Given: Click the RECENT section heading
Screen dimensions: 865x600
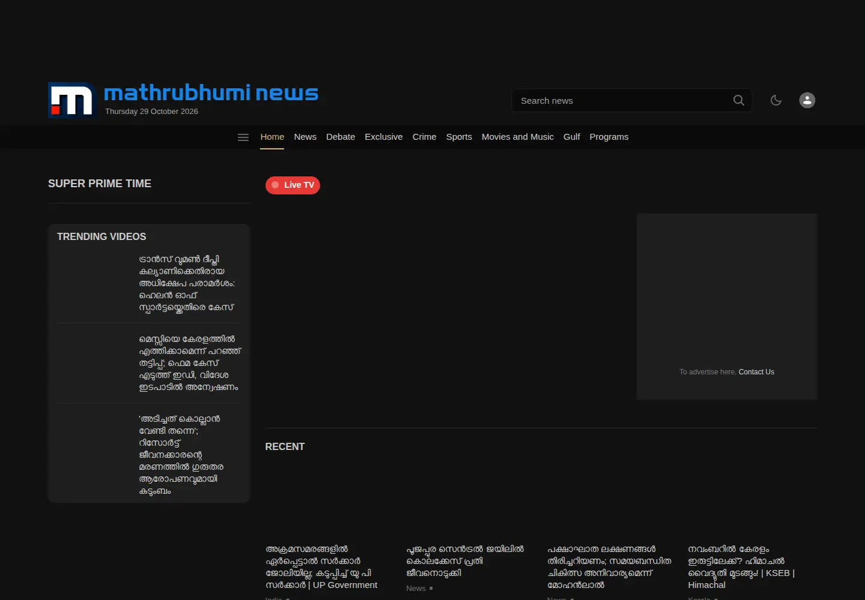Looking at the screenshot, I should 285,446.
